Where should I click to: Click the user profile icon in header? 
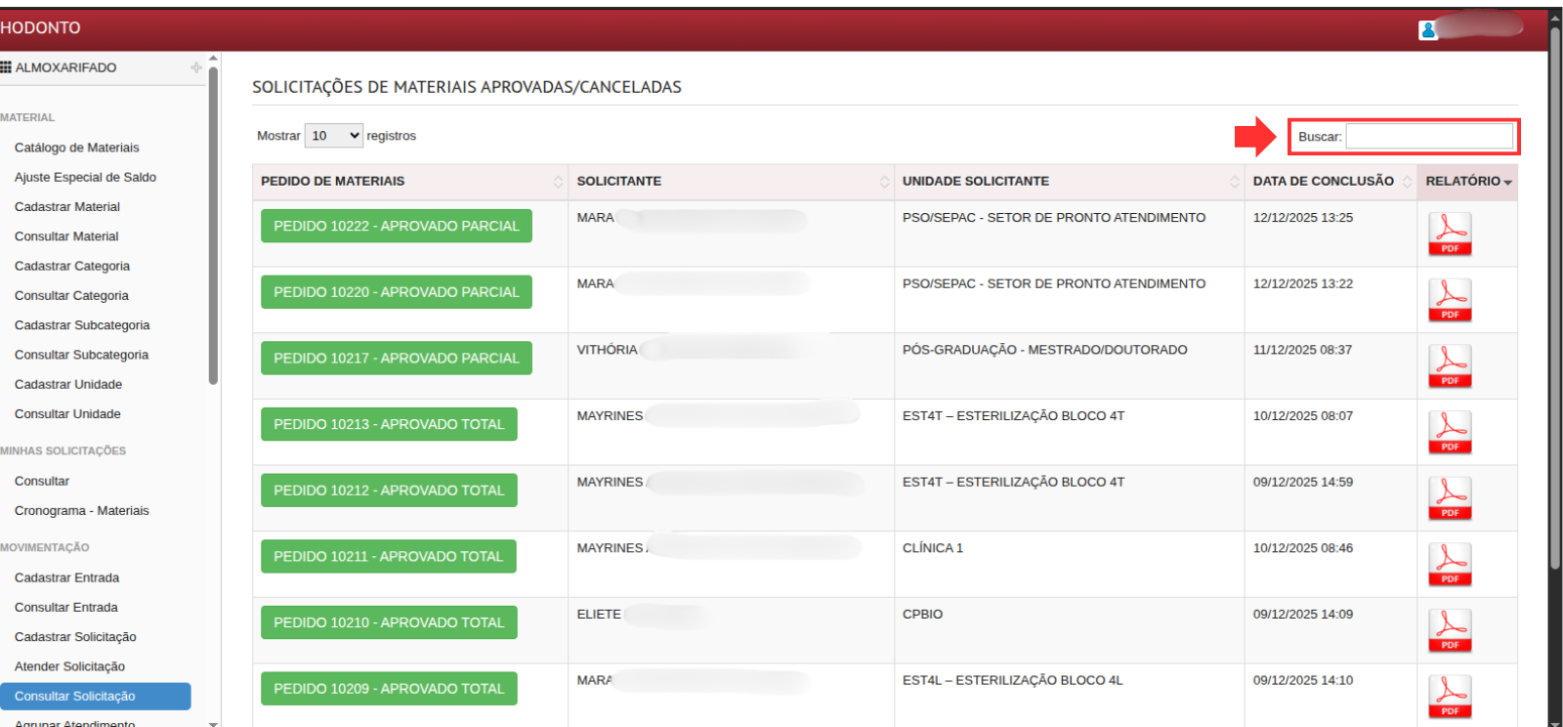(1428, 30)
